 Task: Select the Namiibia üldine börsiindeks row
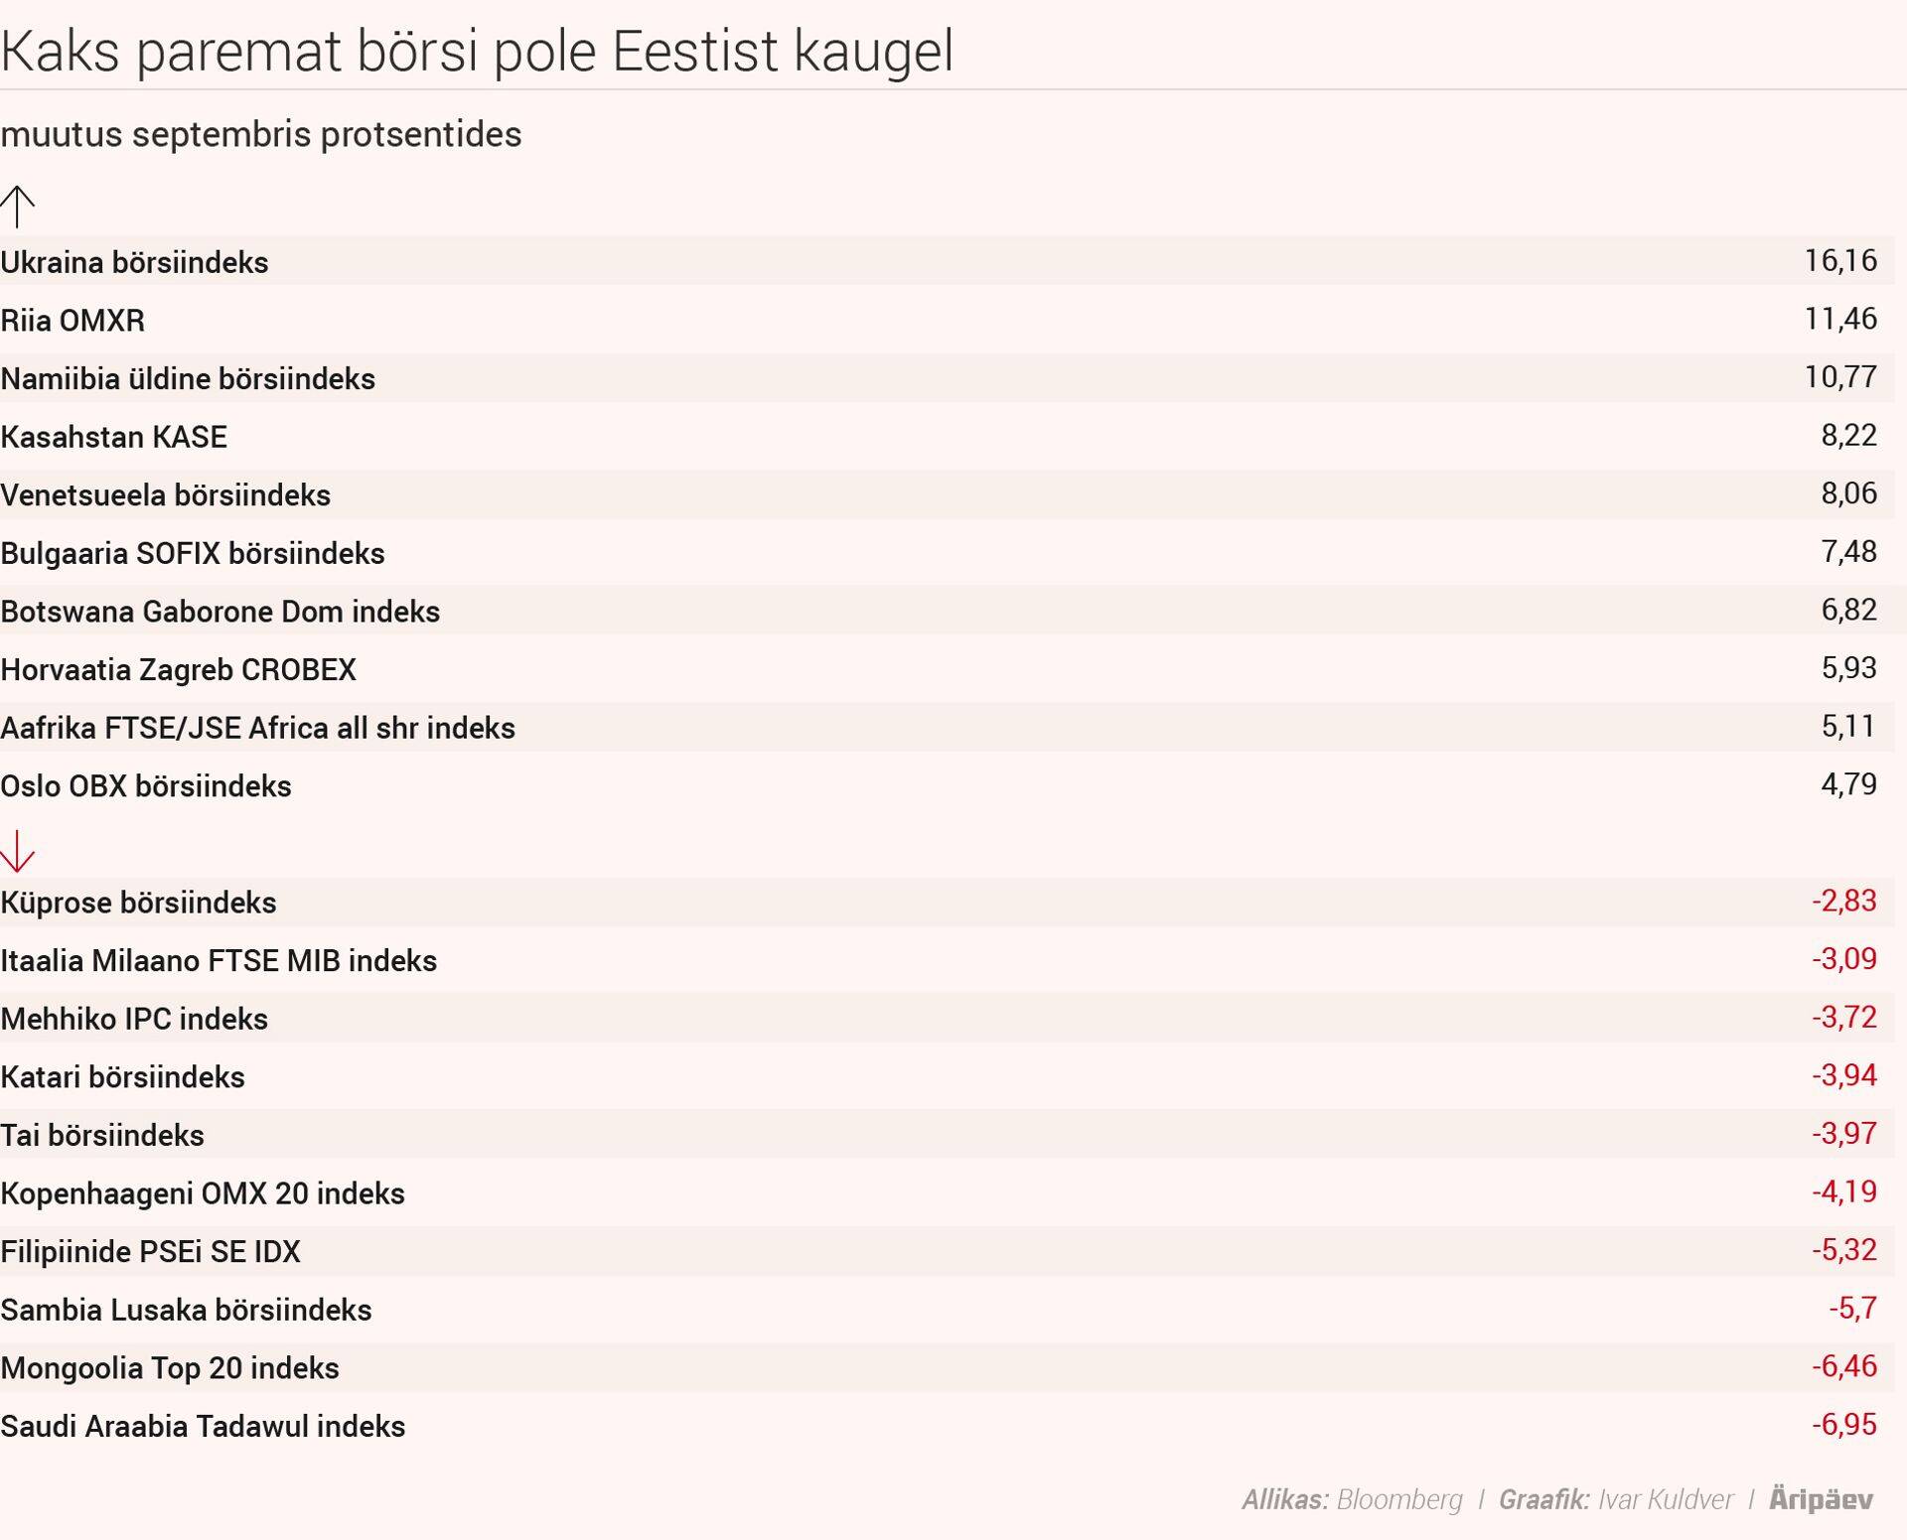pyautogui.click(x=188, y=378)
